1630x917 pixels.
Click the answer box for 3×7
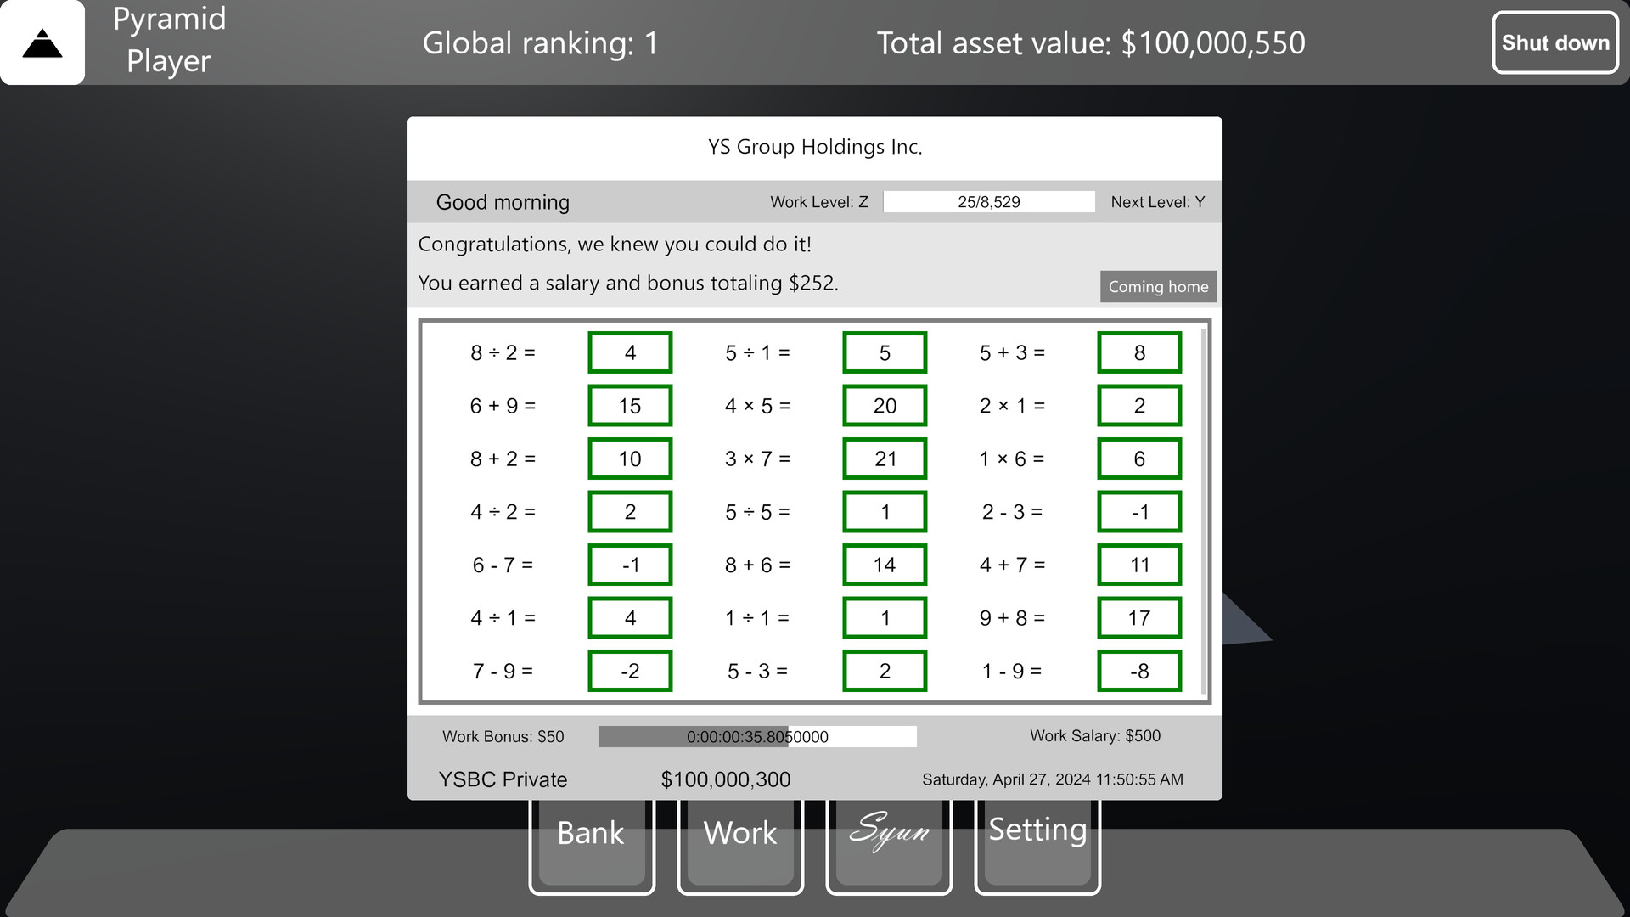pos(884,458)
